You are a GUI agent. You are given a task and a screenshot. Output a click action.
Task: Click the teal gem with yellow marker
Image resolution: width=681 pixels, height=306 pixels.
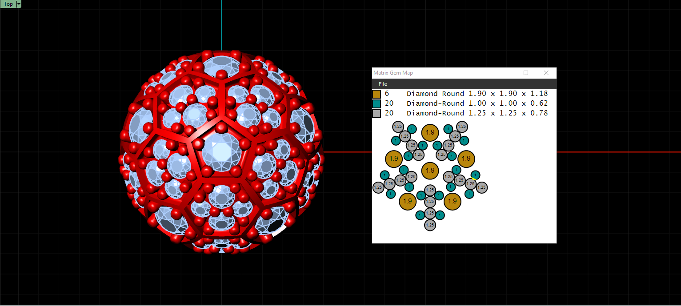(x=475, y=175)
